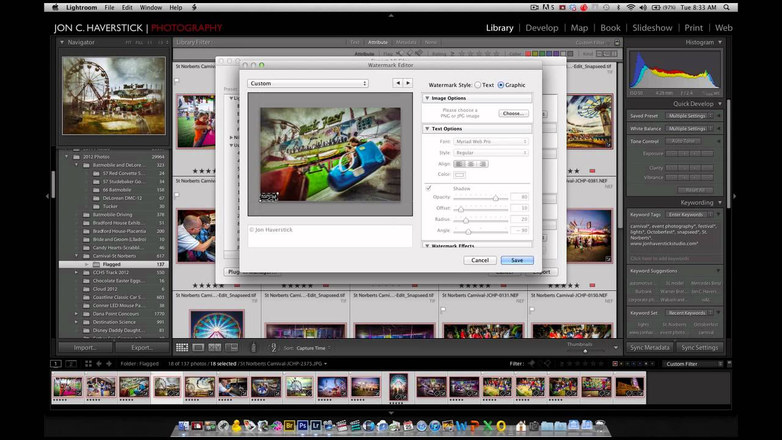Expand the Watermark Effects section
This screenshot has width=782, height=440.
[x=427, y=246]
